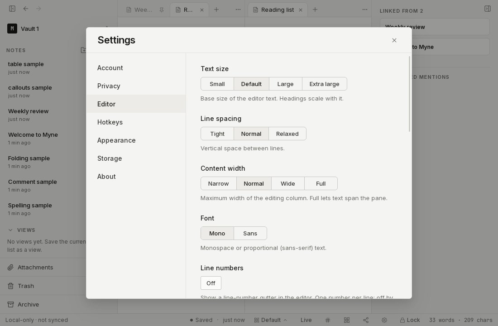Add a new tab beside the 'Reading list' tab
Image resolution: width=498 pixels, height=326 pixels.
click(315, 10)
